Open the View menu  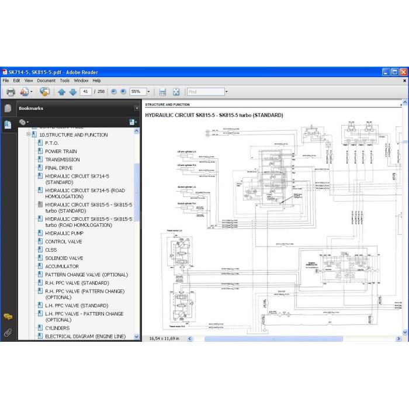click(29, 81)
